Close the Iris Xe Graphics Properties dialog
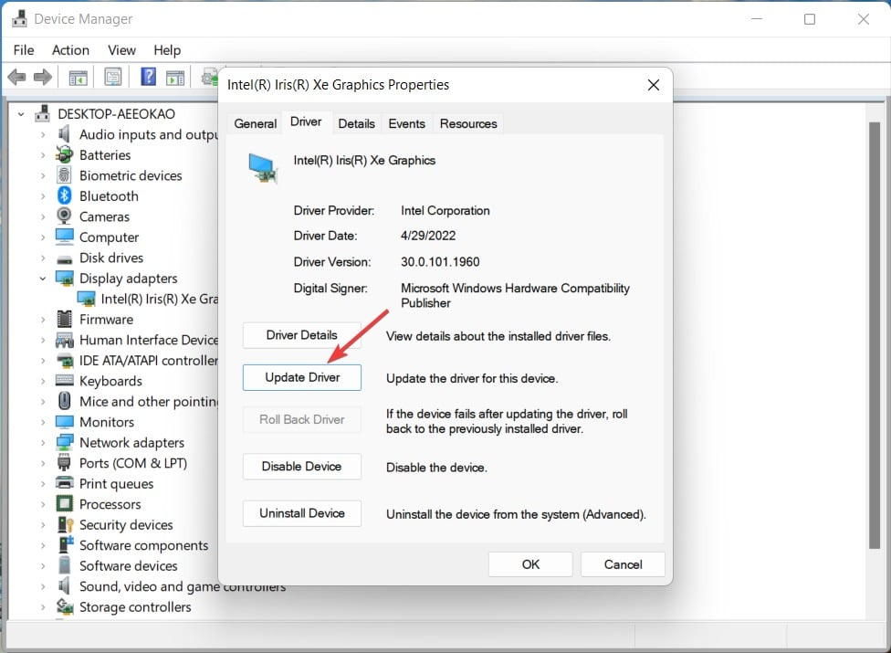The width and height of the screenshot is (891, 653). 654,85
